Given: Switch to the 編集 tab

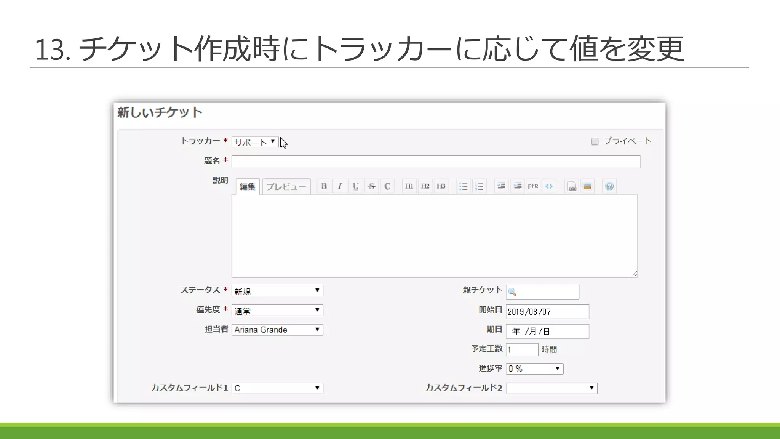Looking at the screenshot, I should tap(248, 187).
